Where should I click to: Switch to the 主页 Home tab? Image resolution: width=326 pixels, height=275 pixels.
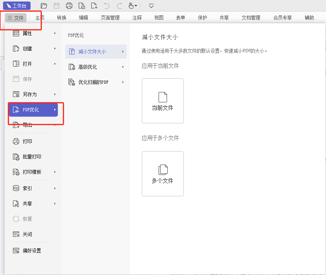click(40, 17)
